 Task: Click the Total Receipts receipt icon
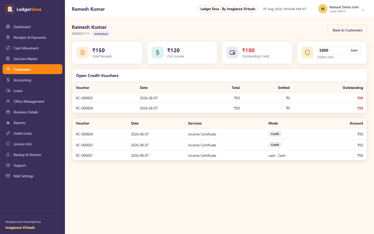(83, 53)
